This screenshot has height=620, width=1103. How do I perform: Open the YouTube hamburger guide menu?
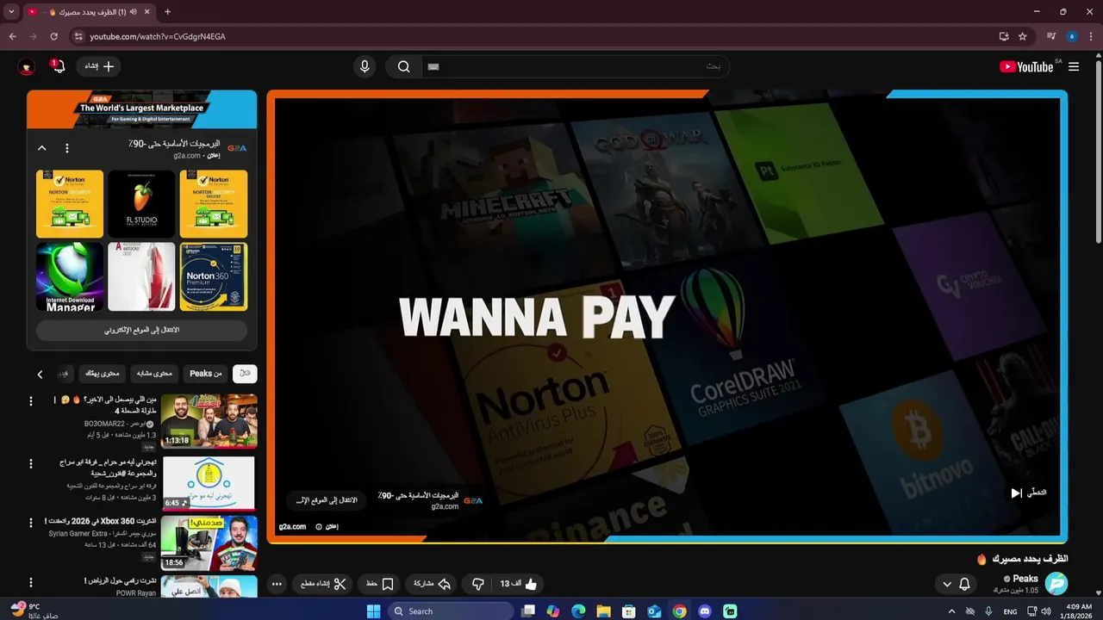(1074, 66)
